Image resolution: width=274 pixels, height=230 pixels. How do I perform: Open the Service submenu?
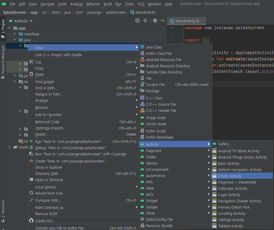coord(175,163)
